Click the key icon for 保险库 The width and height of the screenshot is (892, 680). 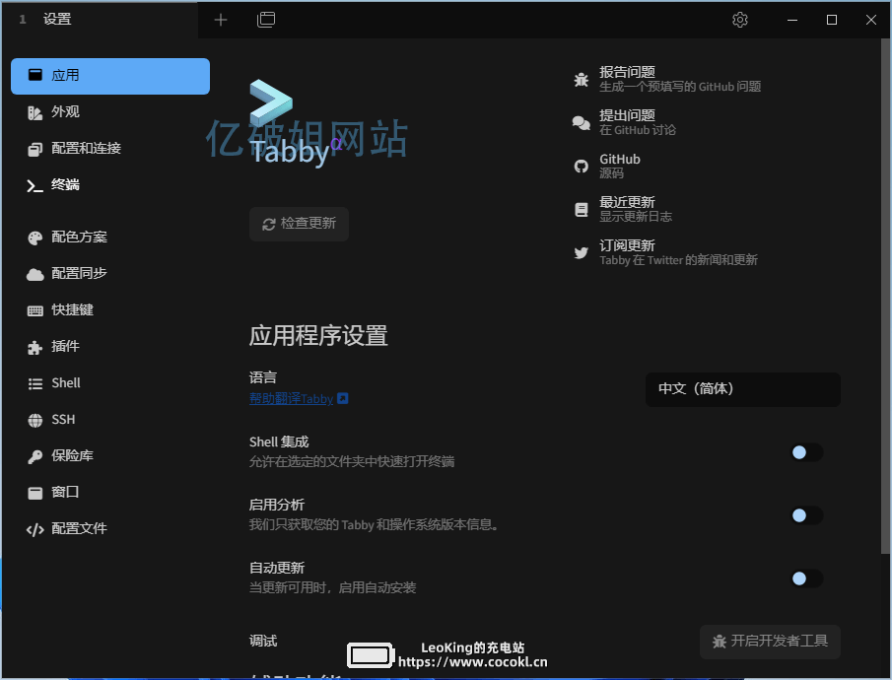tap(35, 456)
